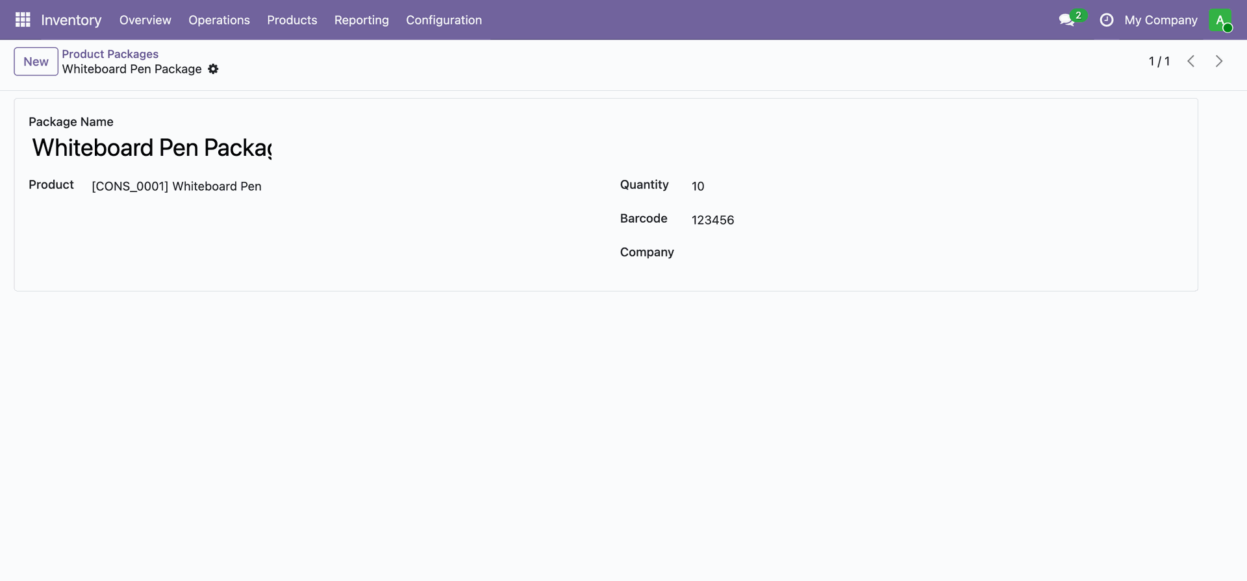Edit the Package Name field
This screenshot has height=581, width=1247.
[151, 148]
